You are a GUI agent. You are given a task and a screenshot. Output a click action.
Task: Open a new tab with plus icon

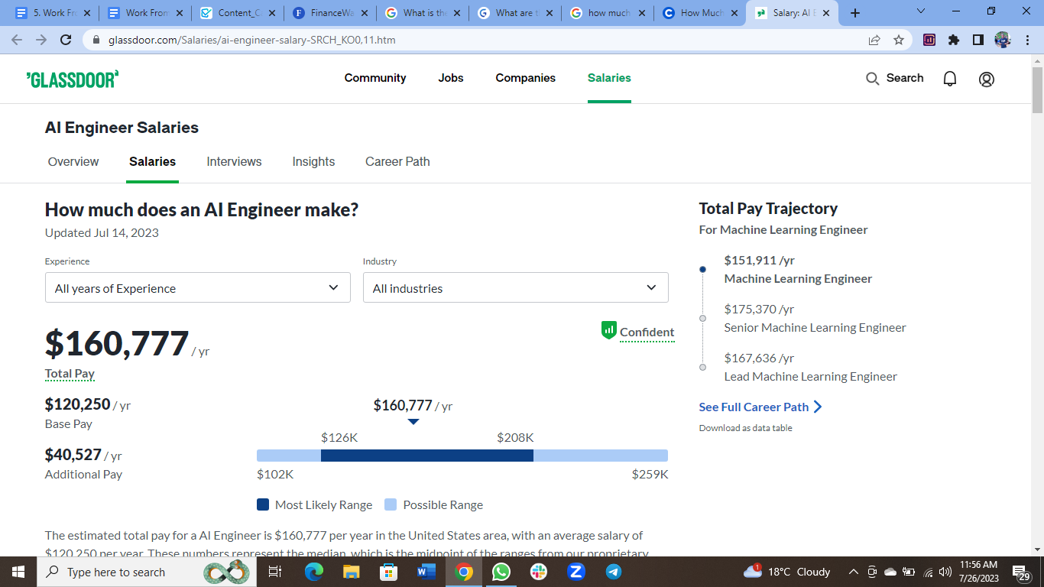[x=855, y=13]
